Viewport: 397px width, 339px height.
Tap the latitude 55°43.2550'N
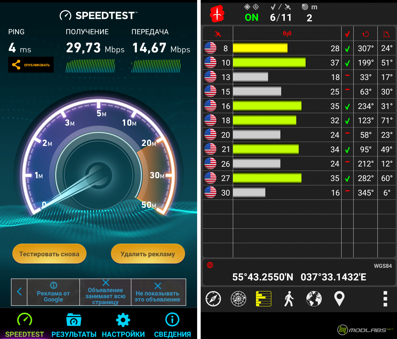tap(263, 277)
